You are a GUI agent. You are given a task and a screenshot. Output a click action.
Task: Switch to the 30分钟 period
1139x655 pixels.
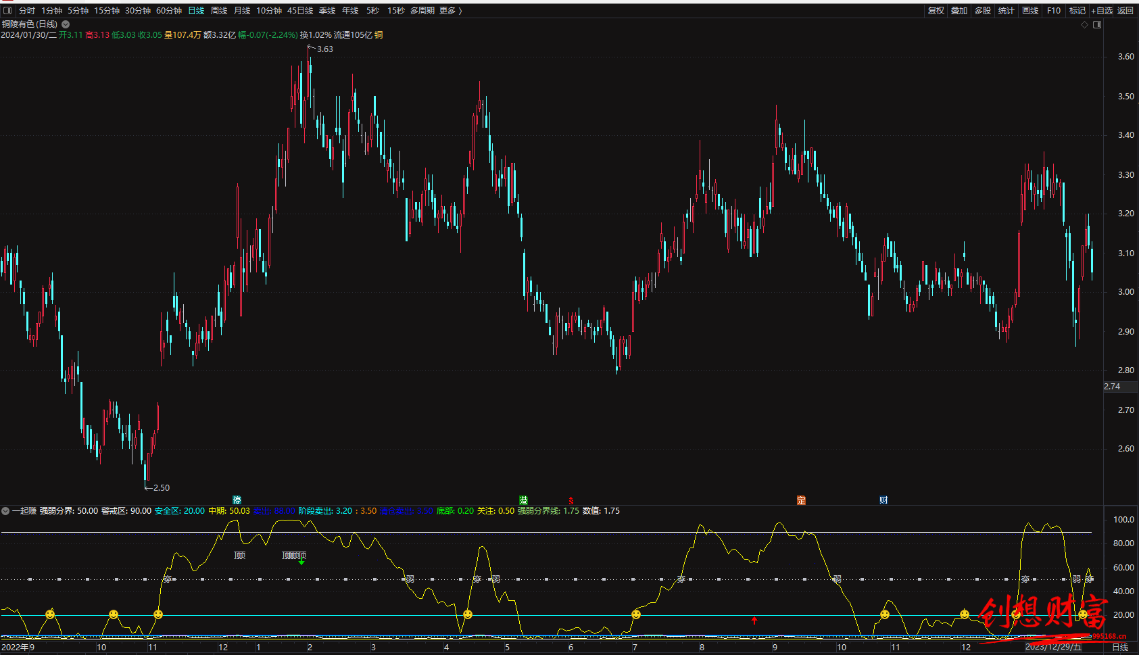coord(138,11)
